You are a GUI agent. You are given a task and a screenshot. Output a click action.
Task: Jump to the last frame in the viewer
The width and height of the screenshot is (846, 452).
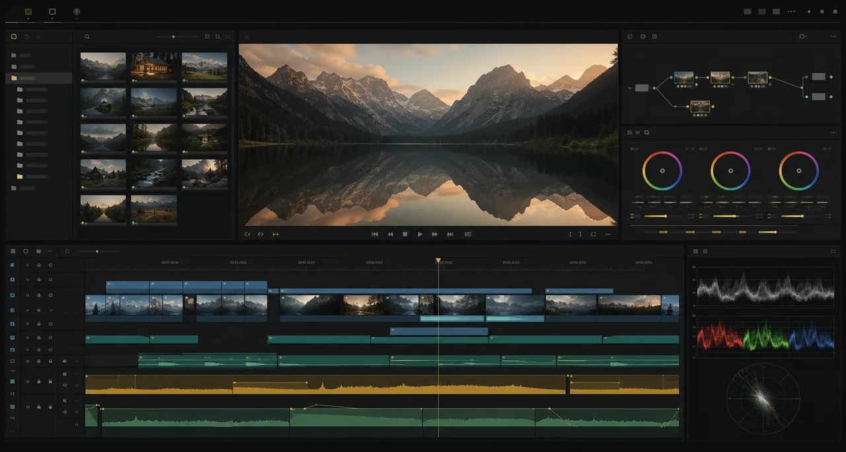click(450, 234)
